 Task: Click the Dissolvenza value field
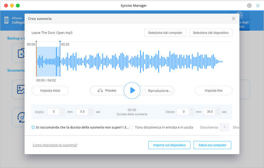[x=224, y=127]
